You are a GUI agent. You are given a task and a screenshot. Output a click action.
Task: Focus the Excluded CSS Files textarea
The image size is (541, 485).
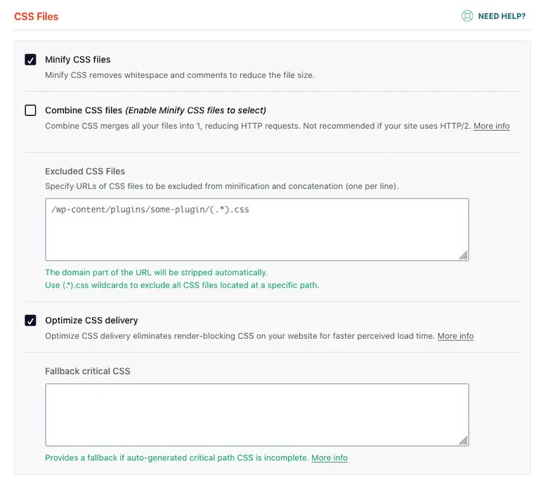click(257, 230)
